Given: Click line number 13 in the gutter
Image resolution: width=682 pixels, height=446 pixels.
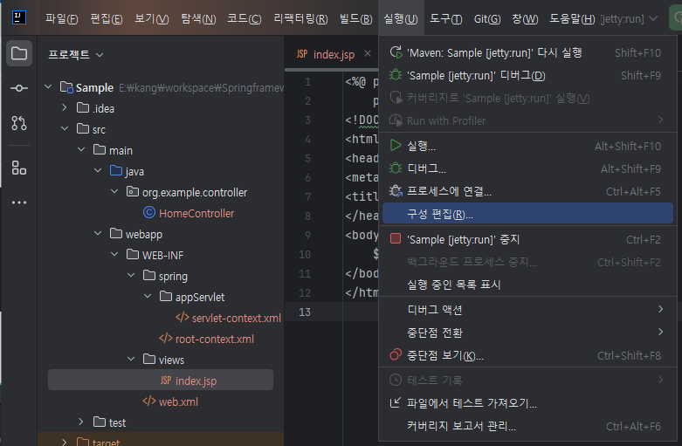Looking at the screenshot, I should click(305, 312).
